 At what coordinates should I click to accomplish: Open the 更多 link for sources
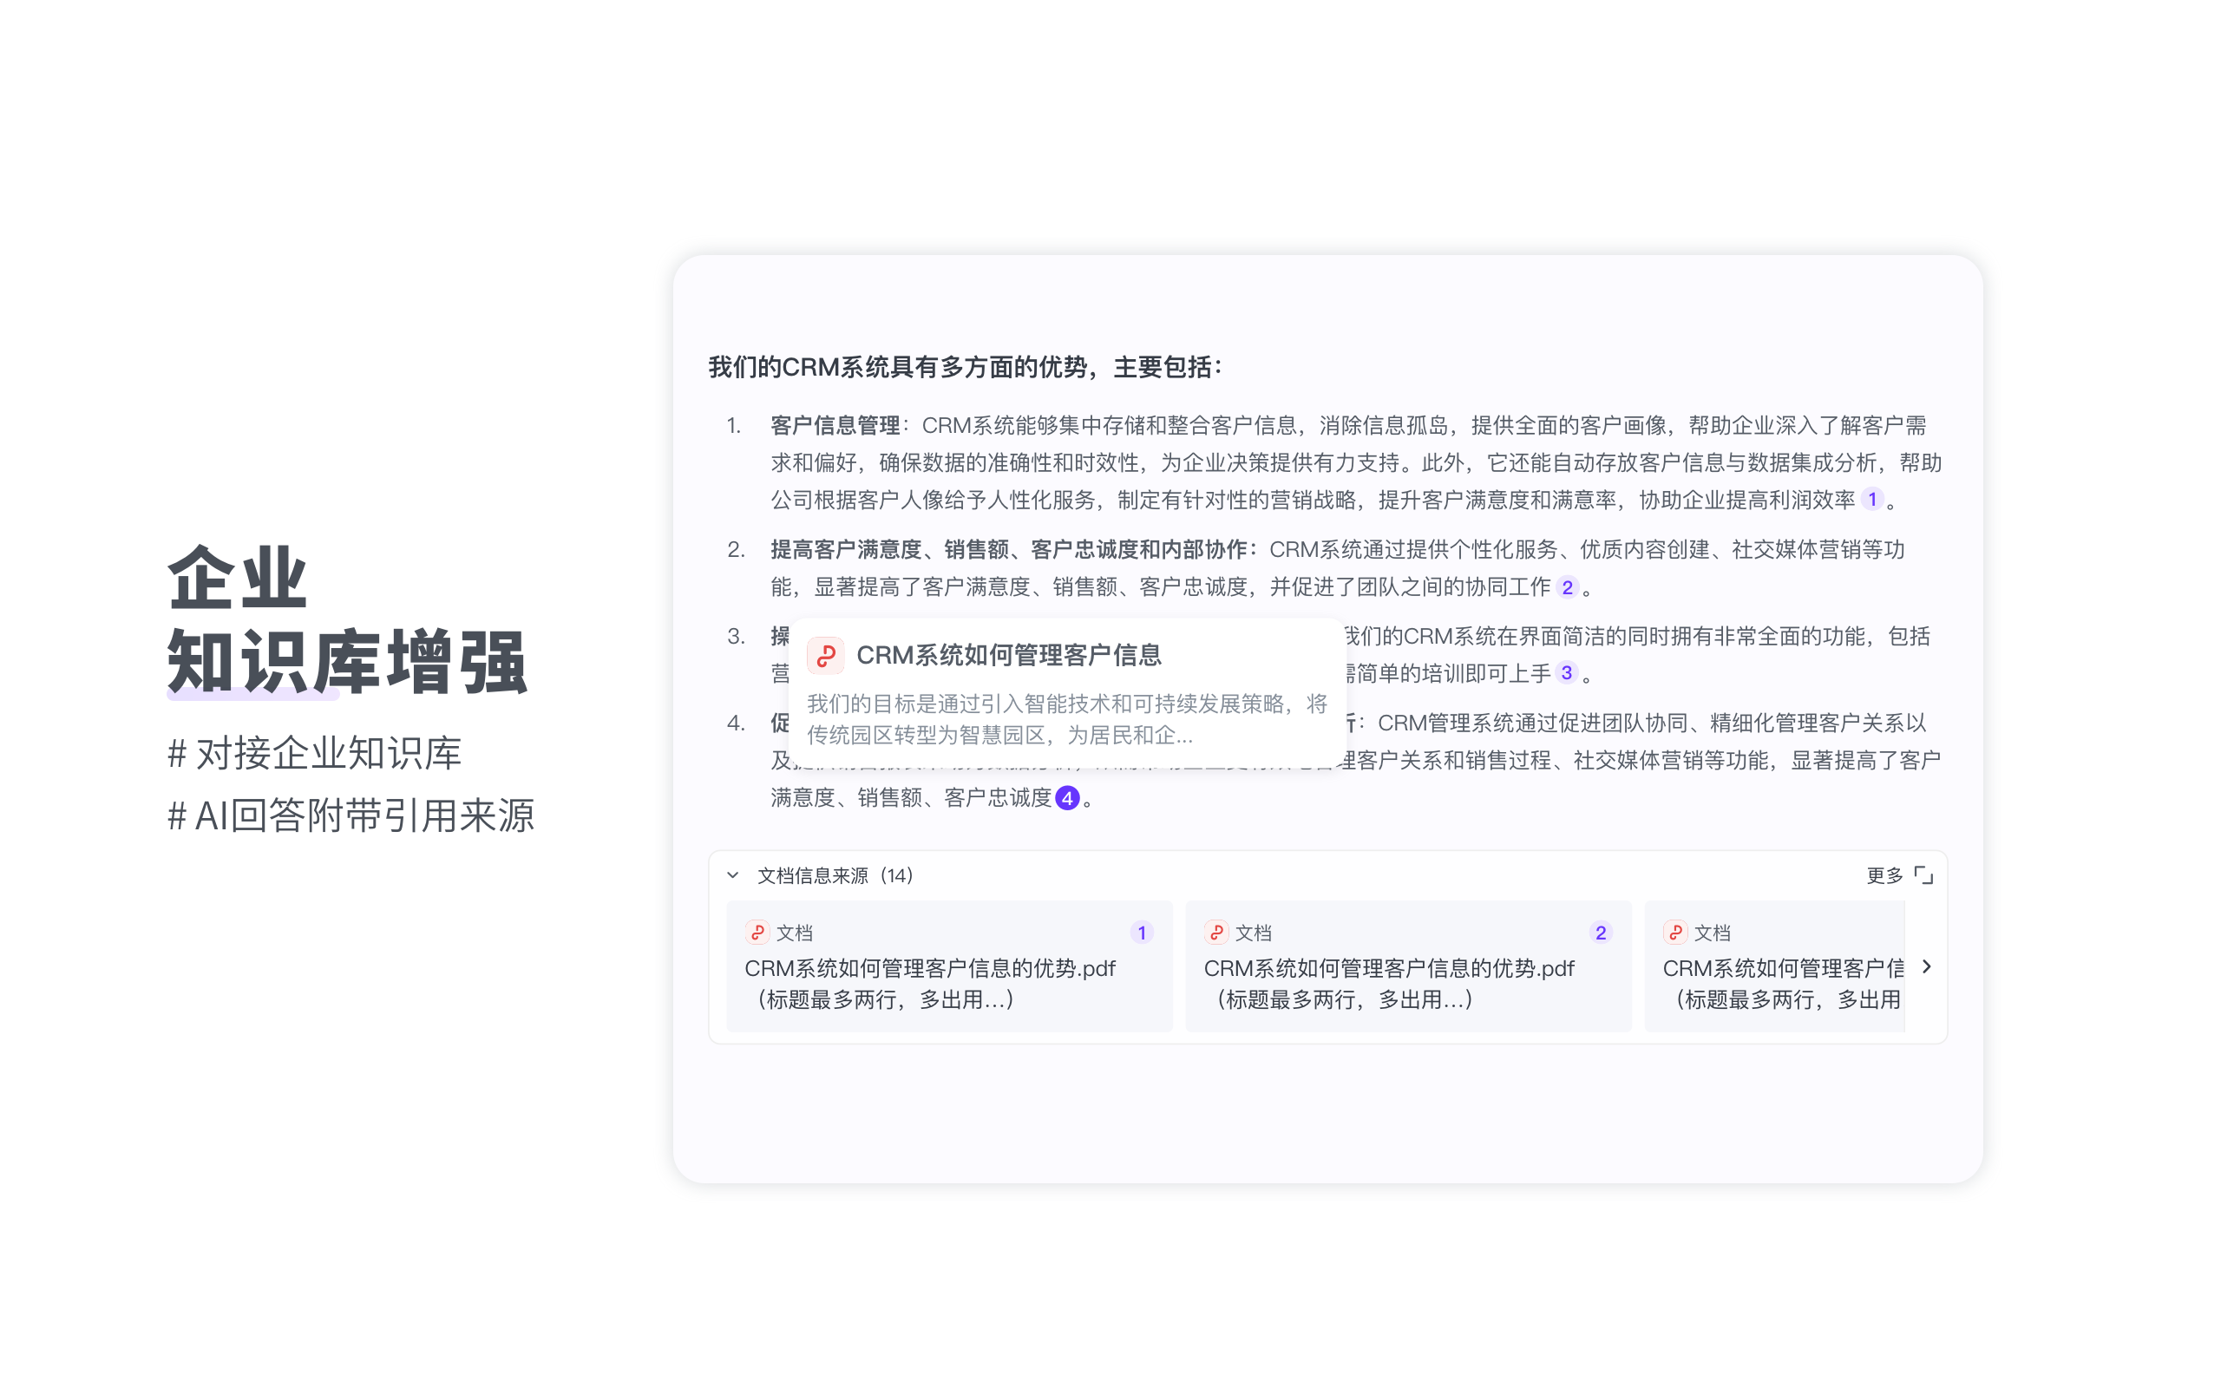pos(1884,876)
